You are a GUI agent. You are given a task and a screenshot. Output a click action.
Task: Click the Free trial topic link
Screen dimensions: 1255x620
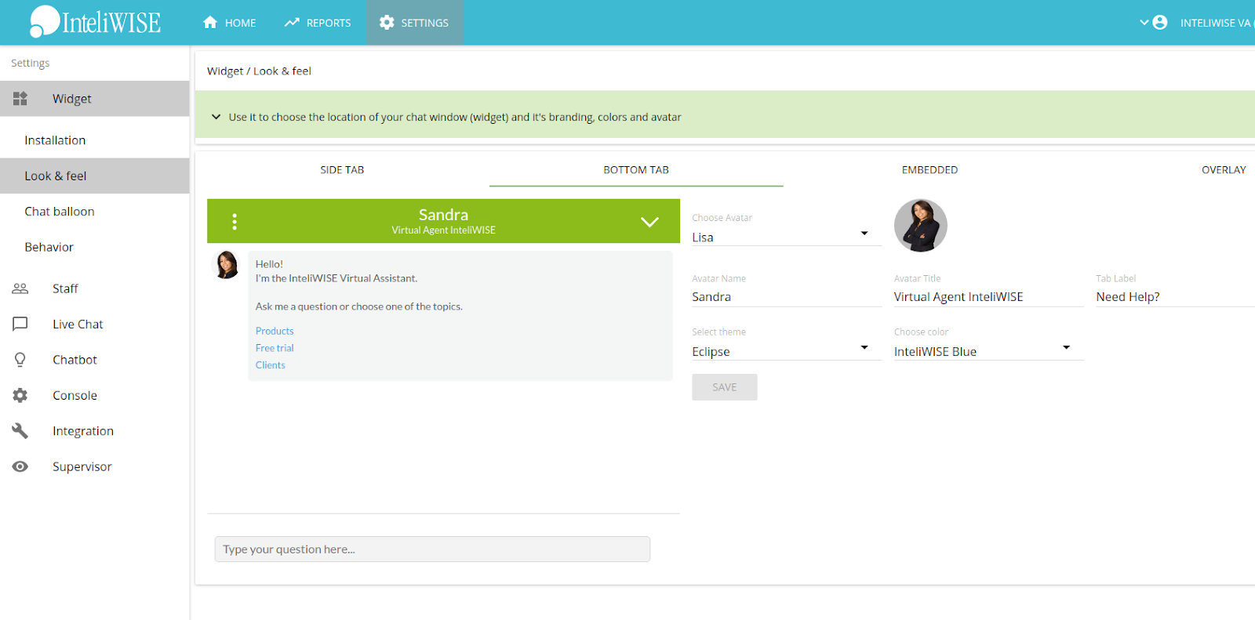(x=275, y=348)
